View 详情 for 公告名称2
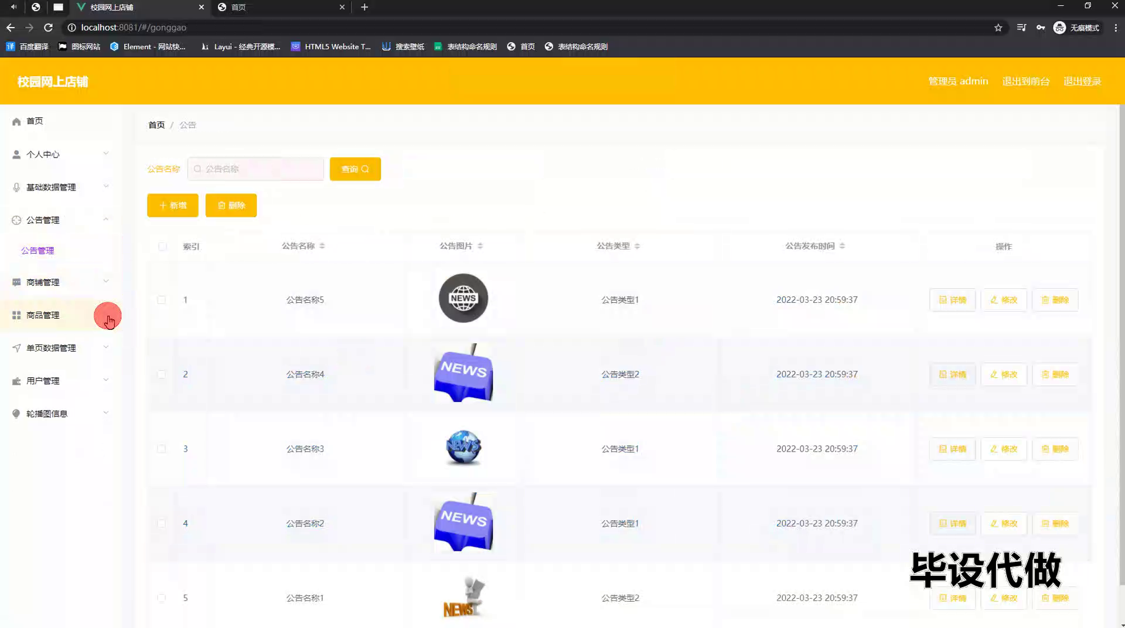Viewport: 1125px width, 628px height. 953,523
